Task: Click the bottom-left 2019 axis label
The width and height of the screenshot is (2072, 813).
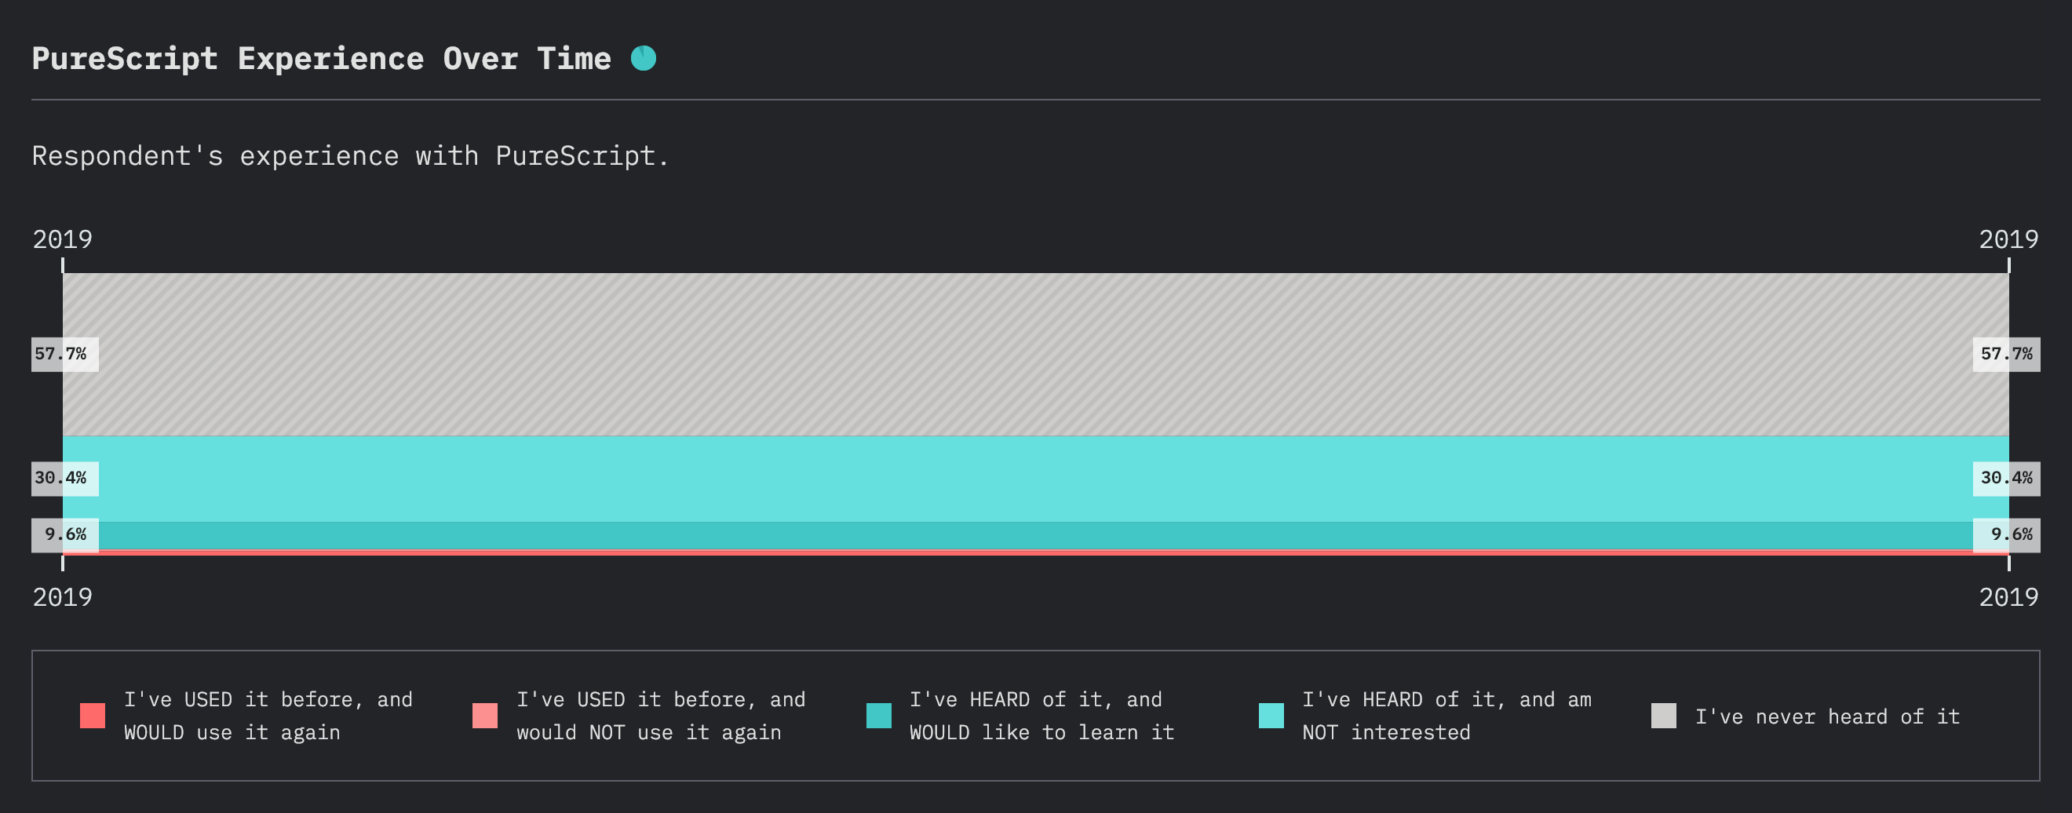Action: (x=63, y=597)
